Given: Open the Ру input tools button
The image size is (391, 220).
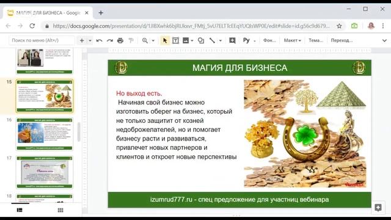Looking at the screenshot, I should (x=246, y=40).
